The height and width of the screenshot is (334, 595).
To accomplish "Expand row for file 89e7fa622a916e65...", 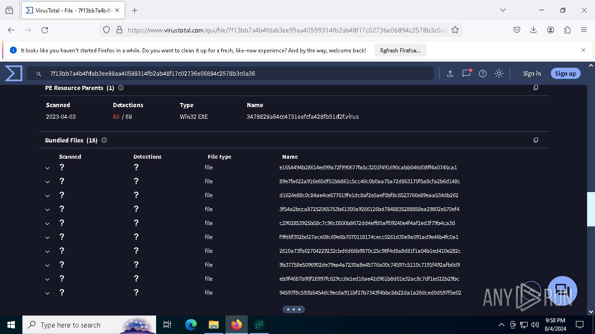I will (x=47, y=182).
